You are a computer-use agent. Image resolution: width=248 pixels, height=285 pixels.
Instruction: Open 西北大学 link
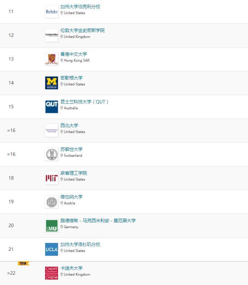(69, 125)
